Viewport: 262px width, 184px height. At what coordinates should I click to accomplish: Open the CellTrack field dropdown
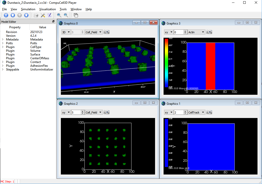(x=196, y=112)
